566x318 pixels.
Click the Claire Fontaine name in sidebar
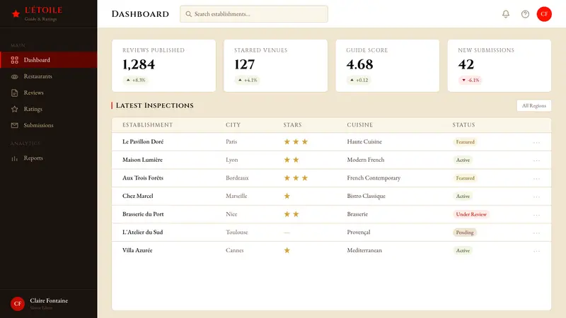point(49,301)
